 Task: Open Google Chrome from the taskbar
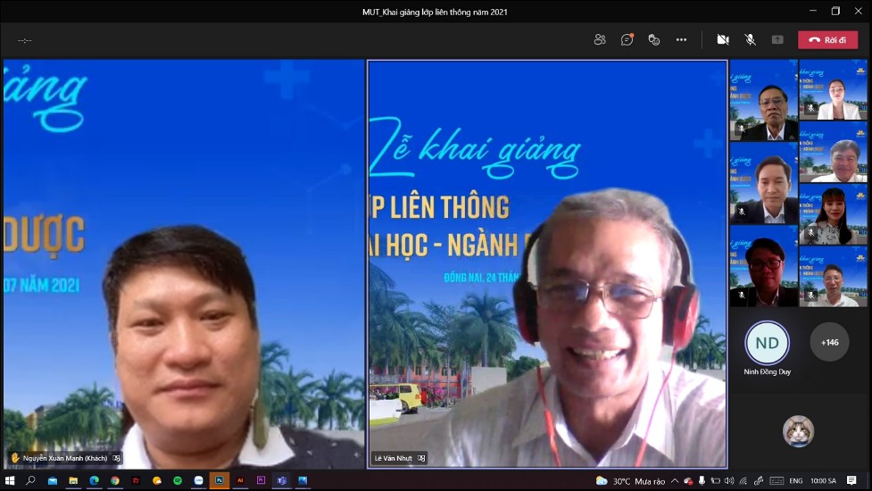(115, 480)
